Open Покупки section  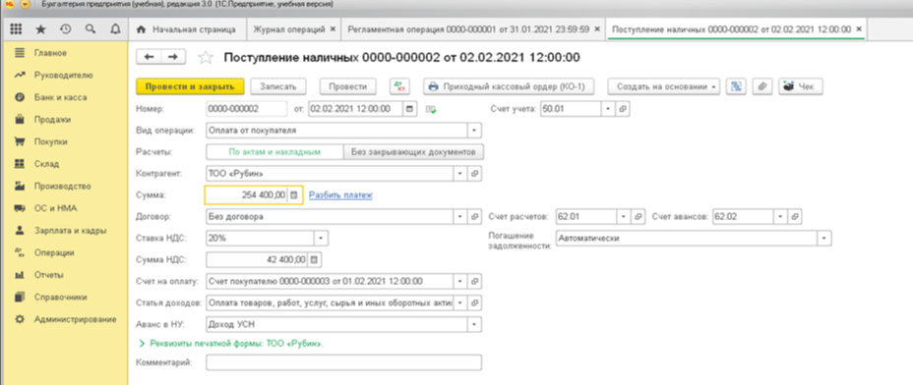(51, 141)
